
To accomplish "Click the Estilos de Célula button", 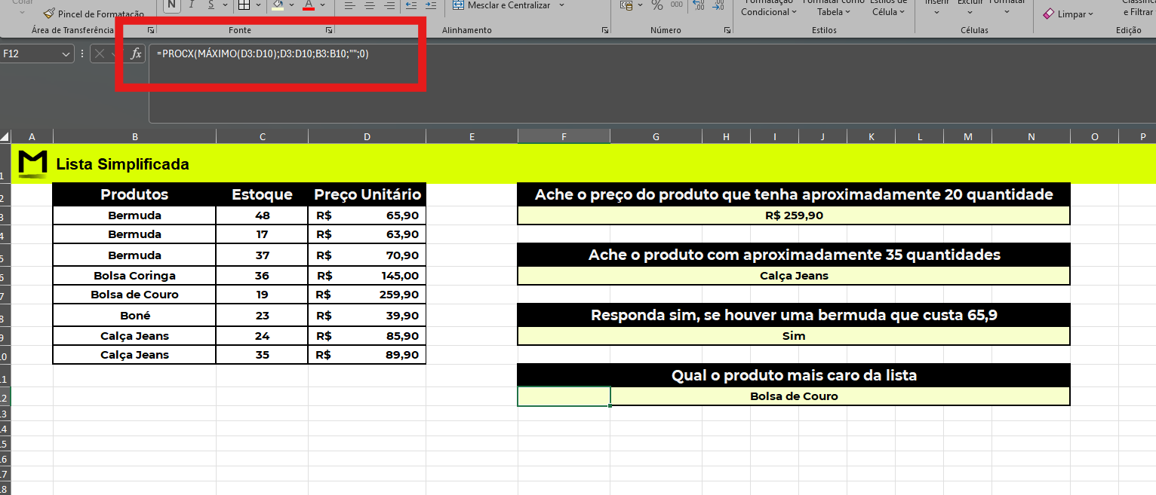I will tap(887, 8).
